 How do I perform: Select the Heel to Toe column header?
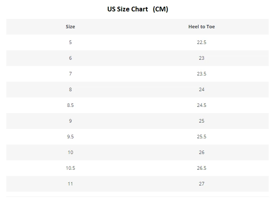(x=202, y=27)
